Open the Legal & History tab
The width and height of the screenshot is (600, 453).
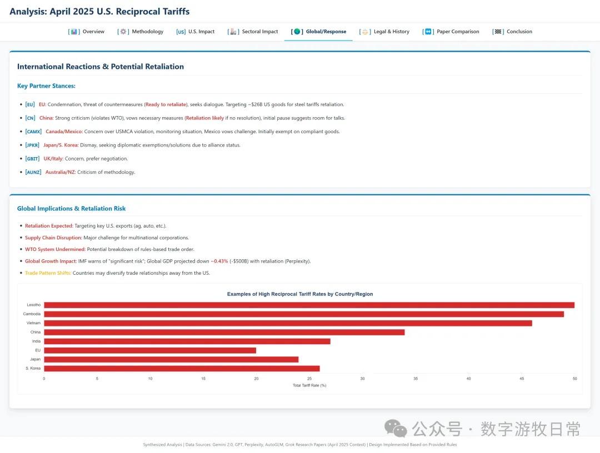[x=391, y=32]
